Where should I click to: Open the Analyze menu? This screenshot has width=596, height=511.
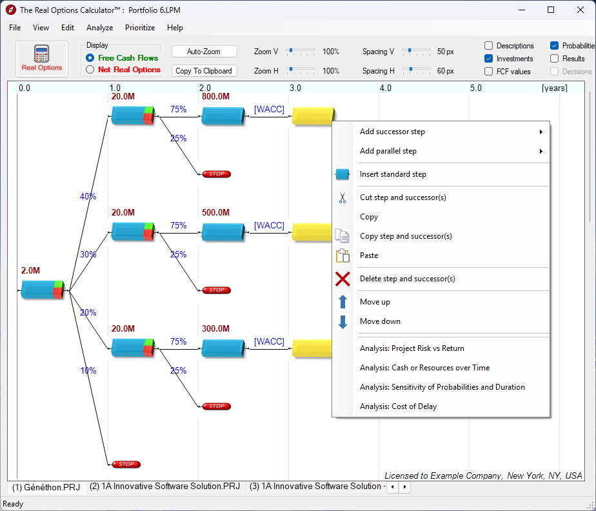99,28
